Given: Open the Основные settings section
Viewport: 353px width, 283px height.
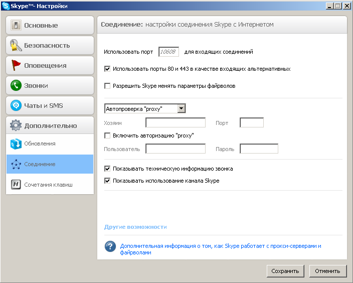Looking at the screenshot, I should [x=50, y=25].
